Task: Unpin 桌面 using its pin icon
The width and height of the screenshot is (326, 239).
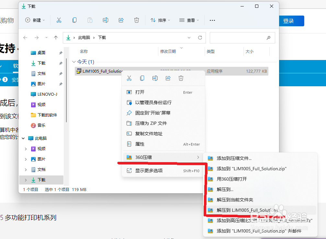Action: tap(60, 53)
